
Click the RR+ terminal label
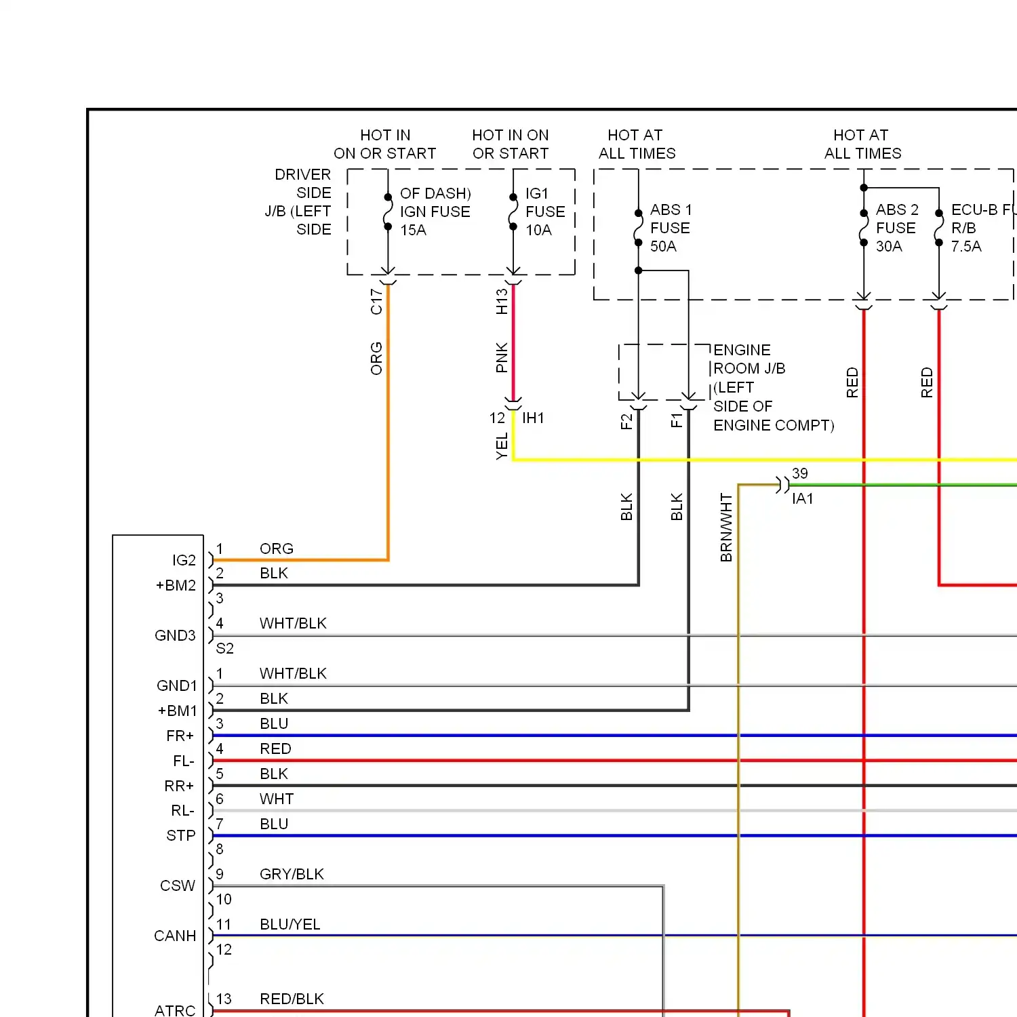(179, 786)
